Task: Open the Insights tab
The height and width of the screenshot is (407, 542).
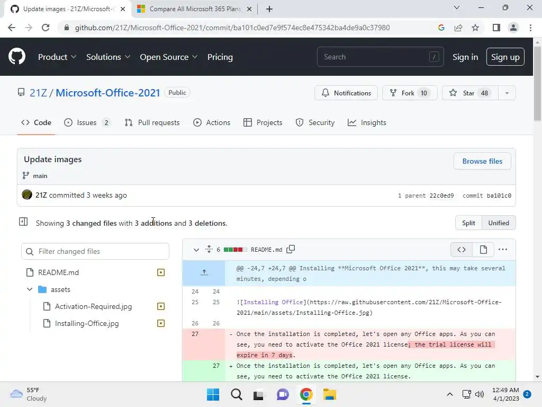Action: (367, 122)
